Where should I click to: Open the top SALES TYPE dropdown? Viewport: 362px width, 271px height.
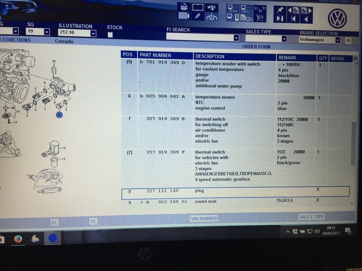[284, 39]
